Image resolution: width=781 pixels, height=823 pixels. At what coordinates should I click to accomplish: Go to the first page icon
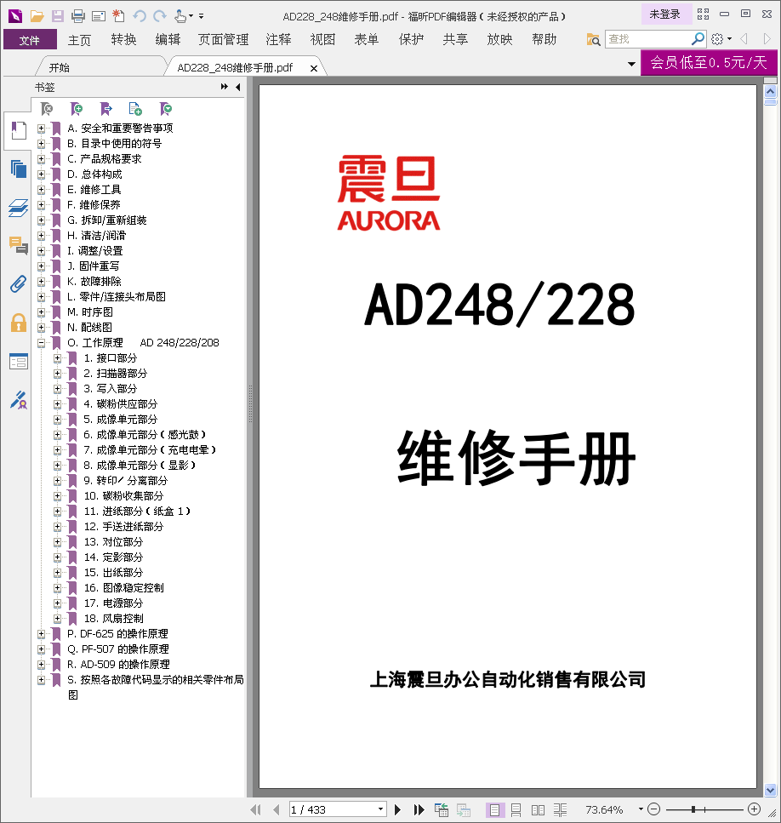click(255, 810)
